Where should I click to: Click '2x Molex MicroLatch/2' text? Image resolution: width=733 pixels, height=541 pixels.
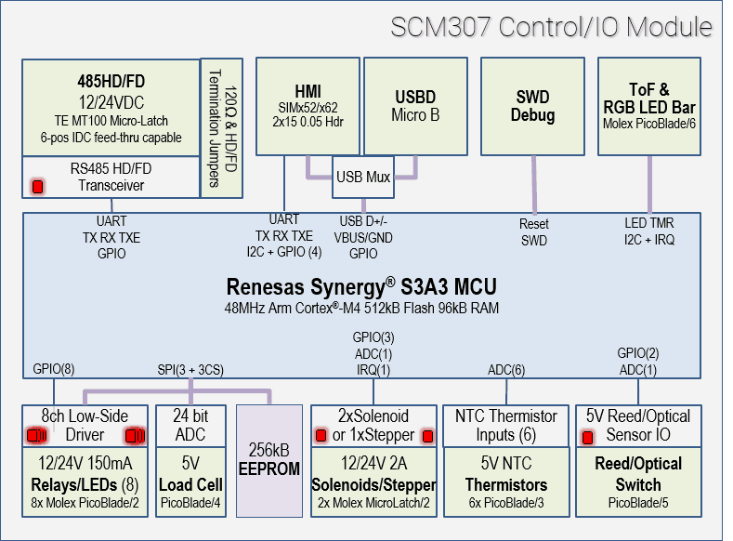[x=373, y=503]
